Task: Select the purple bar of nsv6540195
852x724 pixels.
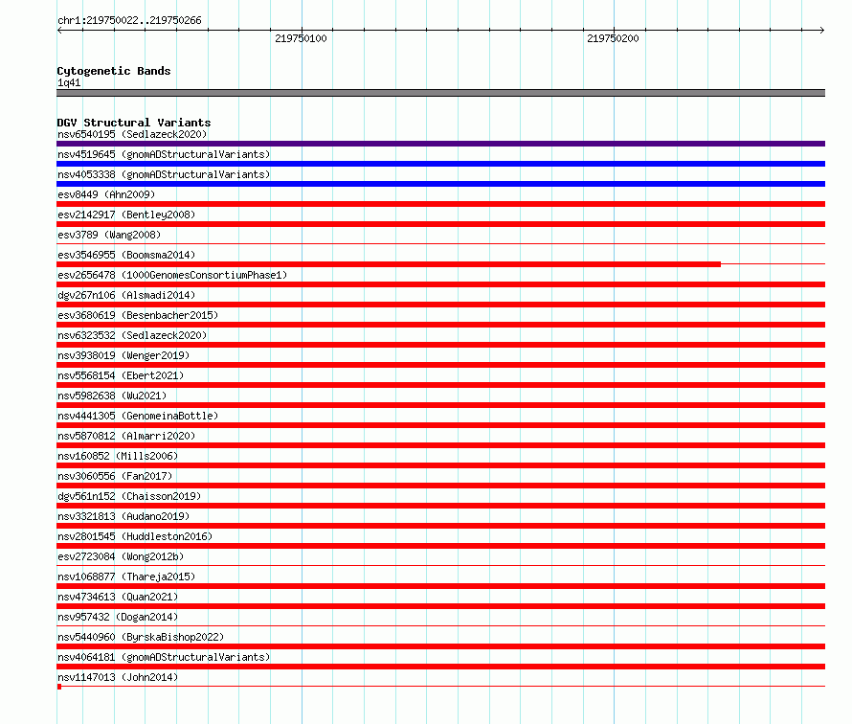Action: pos(440,144)
